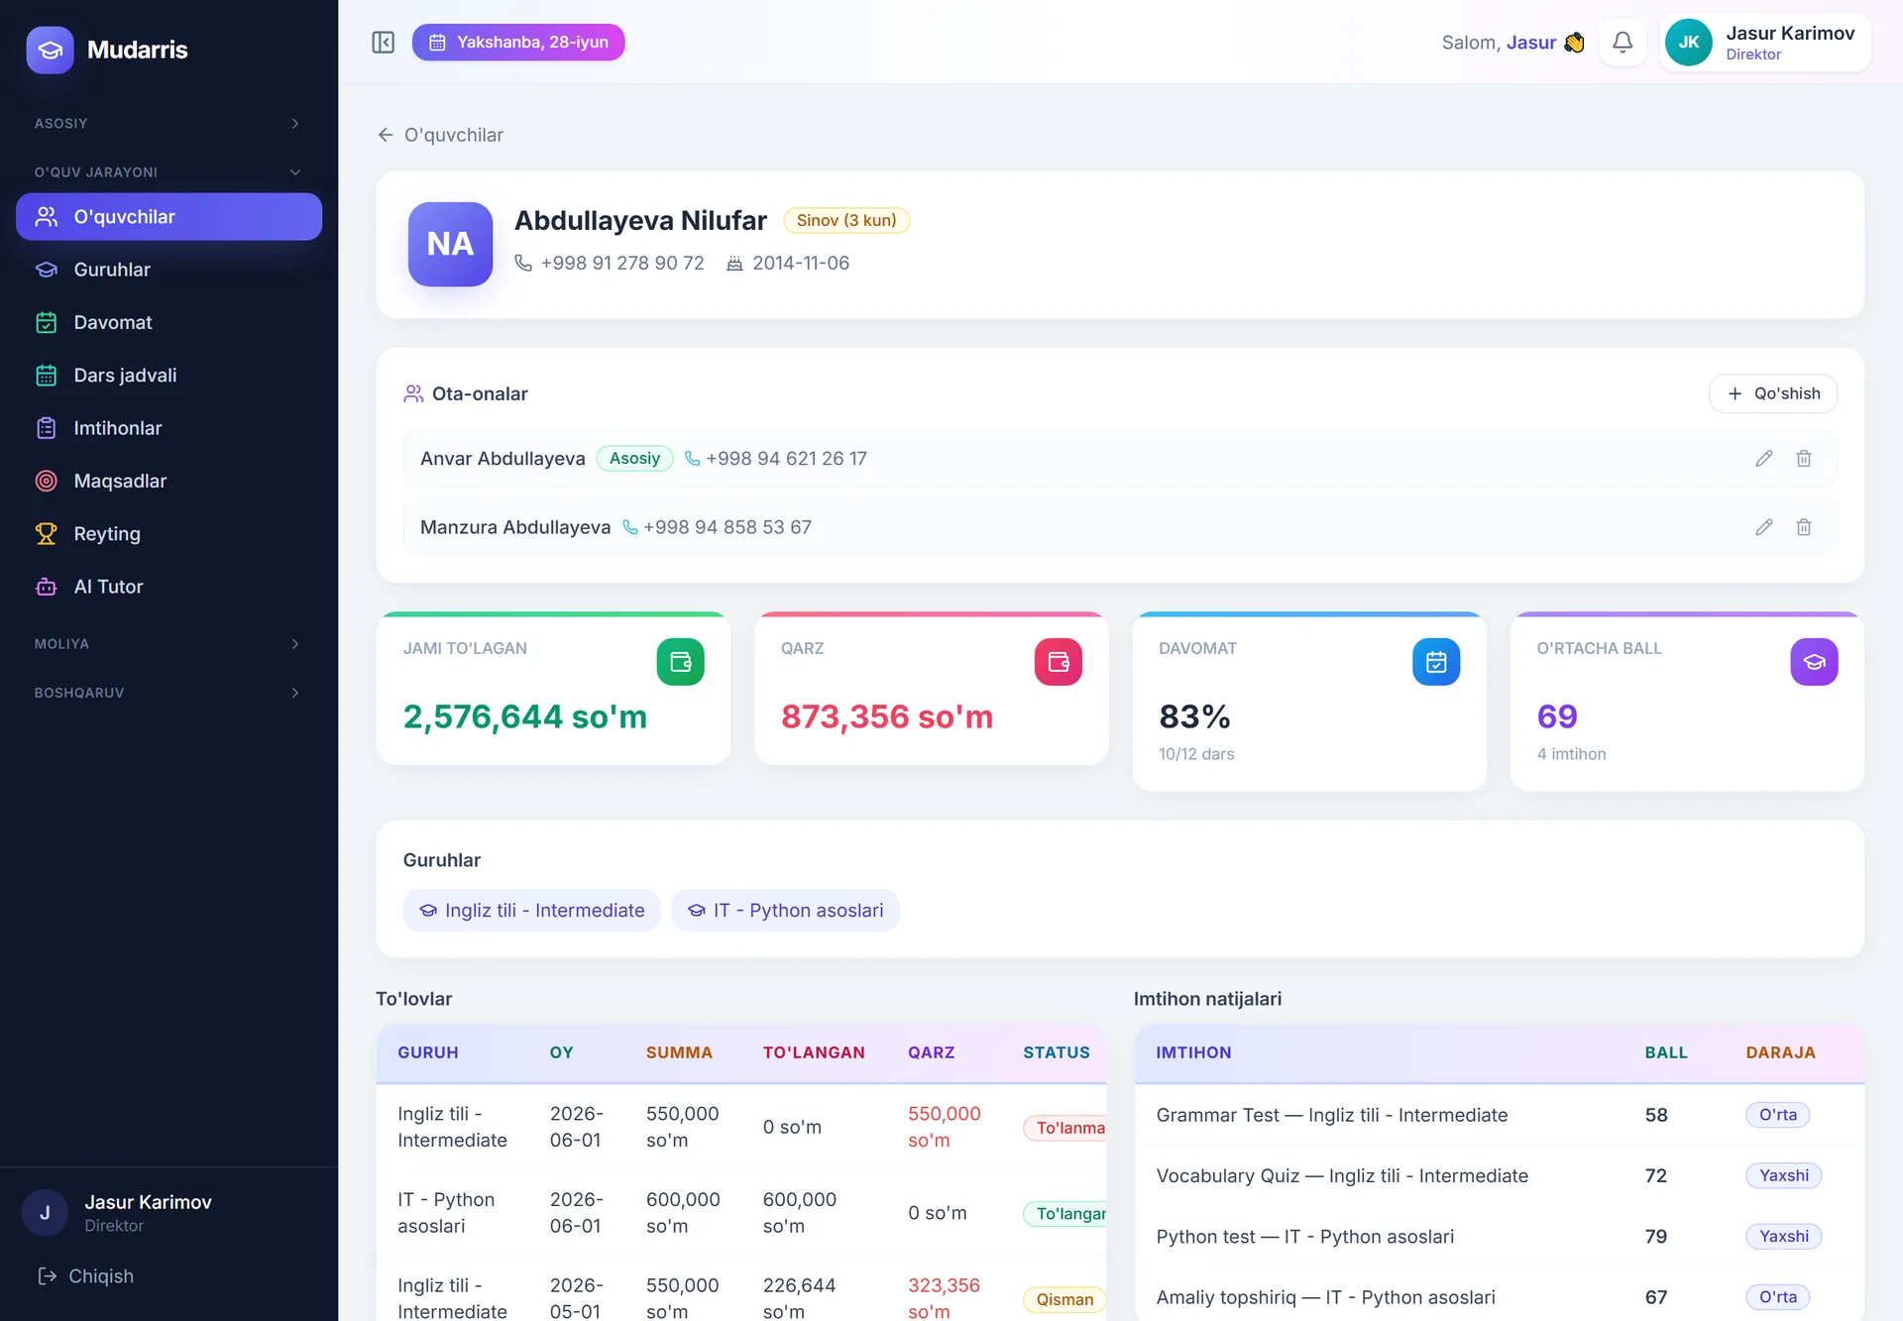Expand the Asosiy sidebar section

168,124
